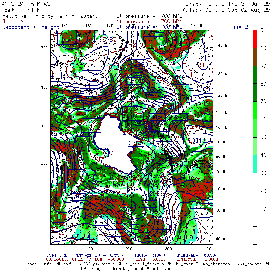Click the 'Valid: 05 UTC Sat 02 Aug 25' text
The image size is (272, 272).
pyautogui.click(x=226, y=10)
